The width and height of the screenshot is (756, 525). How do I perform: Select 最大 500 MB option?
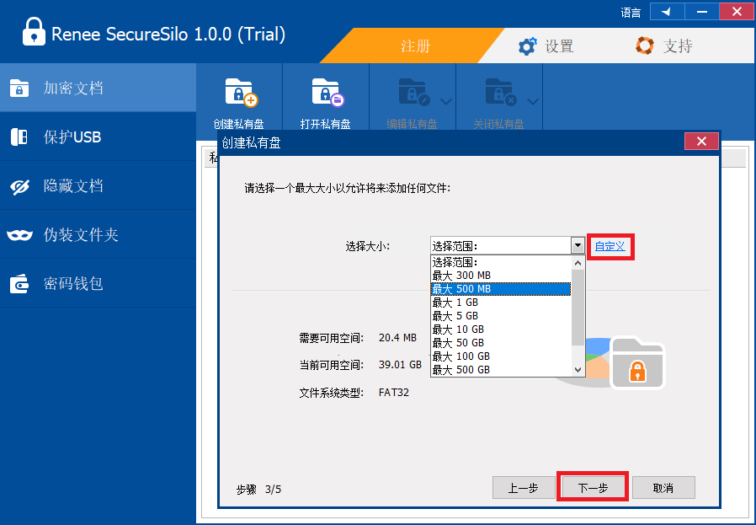coord(500,289)
